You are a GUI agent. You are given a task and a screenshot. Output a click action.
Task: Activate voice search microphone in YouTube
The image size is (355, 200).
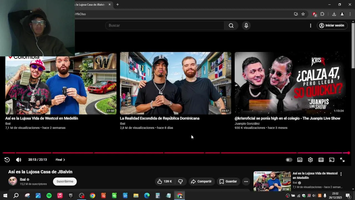tap(246, 26)
